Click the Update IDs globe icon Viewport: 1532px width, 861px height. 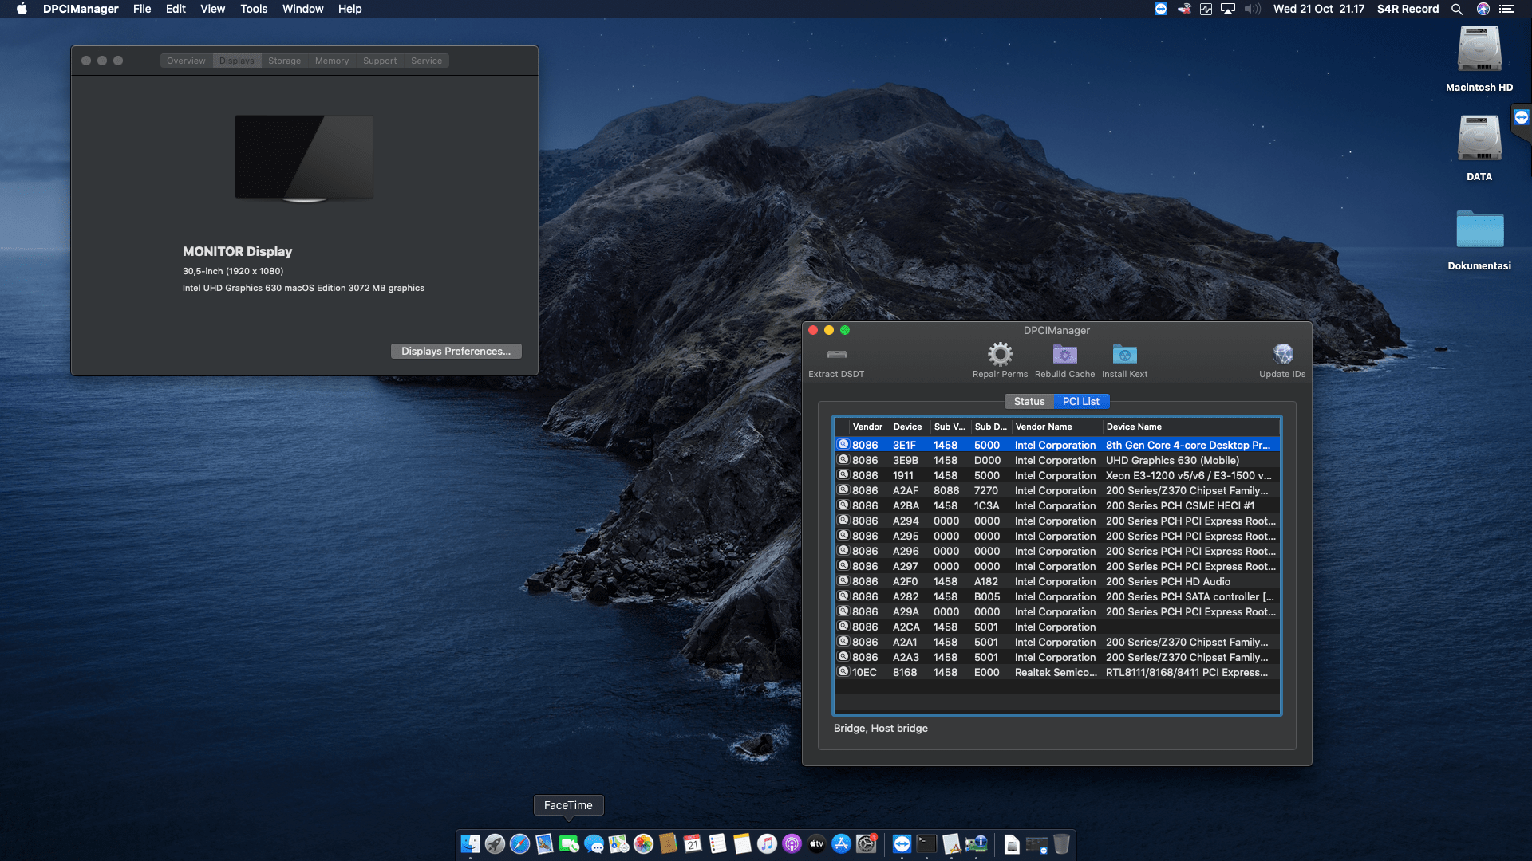pyautogui.click(x=1282, y=353)
